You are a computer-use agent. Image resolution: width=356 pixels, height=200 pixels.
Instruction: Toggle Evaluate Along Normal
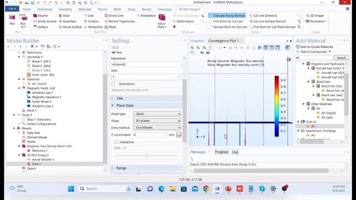click(227, 16)
